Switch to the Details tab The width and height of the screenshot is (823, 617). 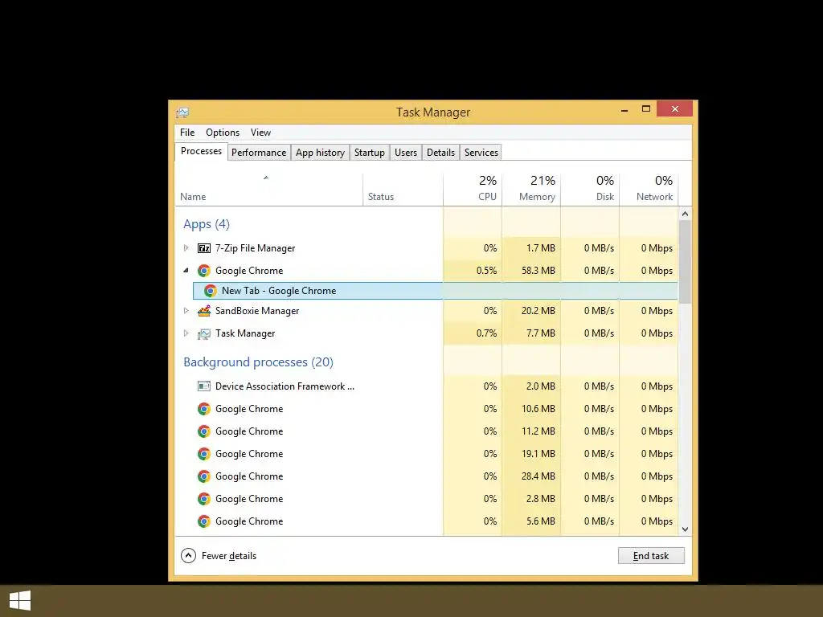click(441, 153)
